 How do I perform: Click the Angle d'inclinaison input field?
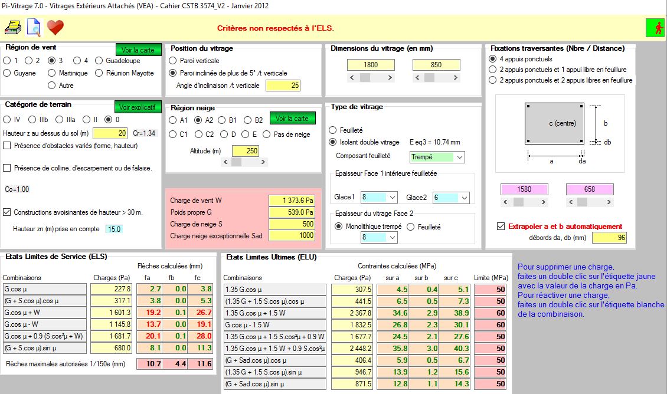[x=283, y=86]
